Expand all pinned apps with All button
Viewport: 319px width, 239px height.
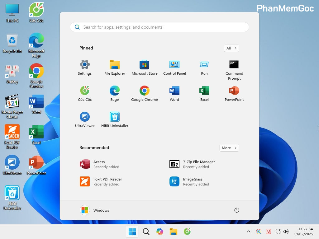231,48
